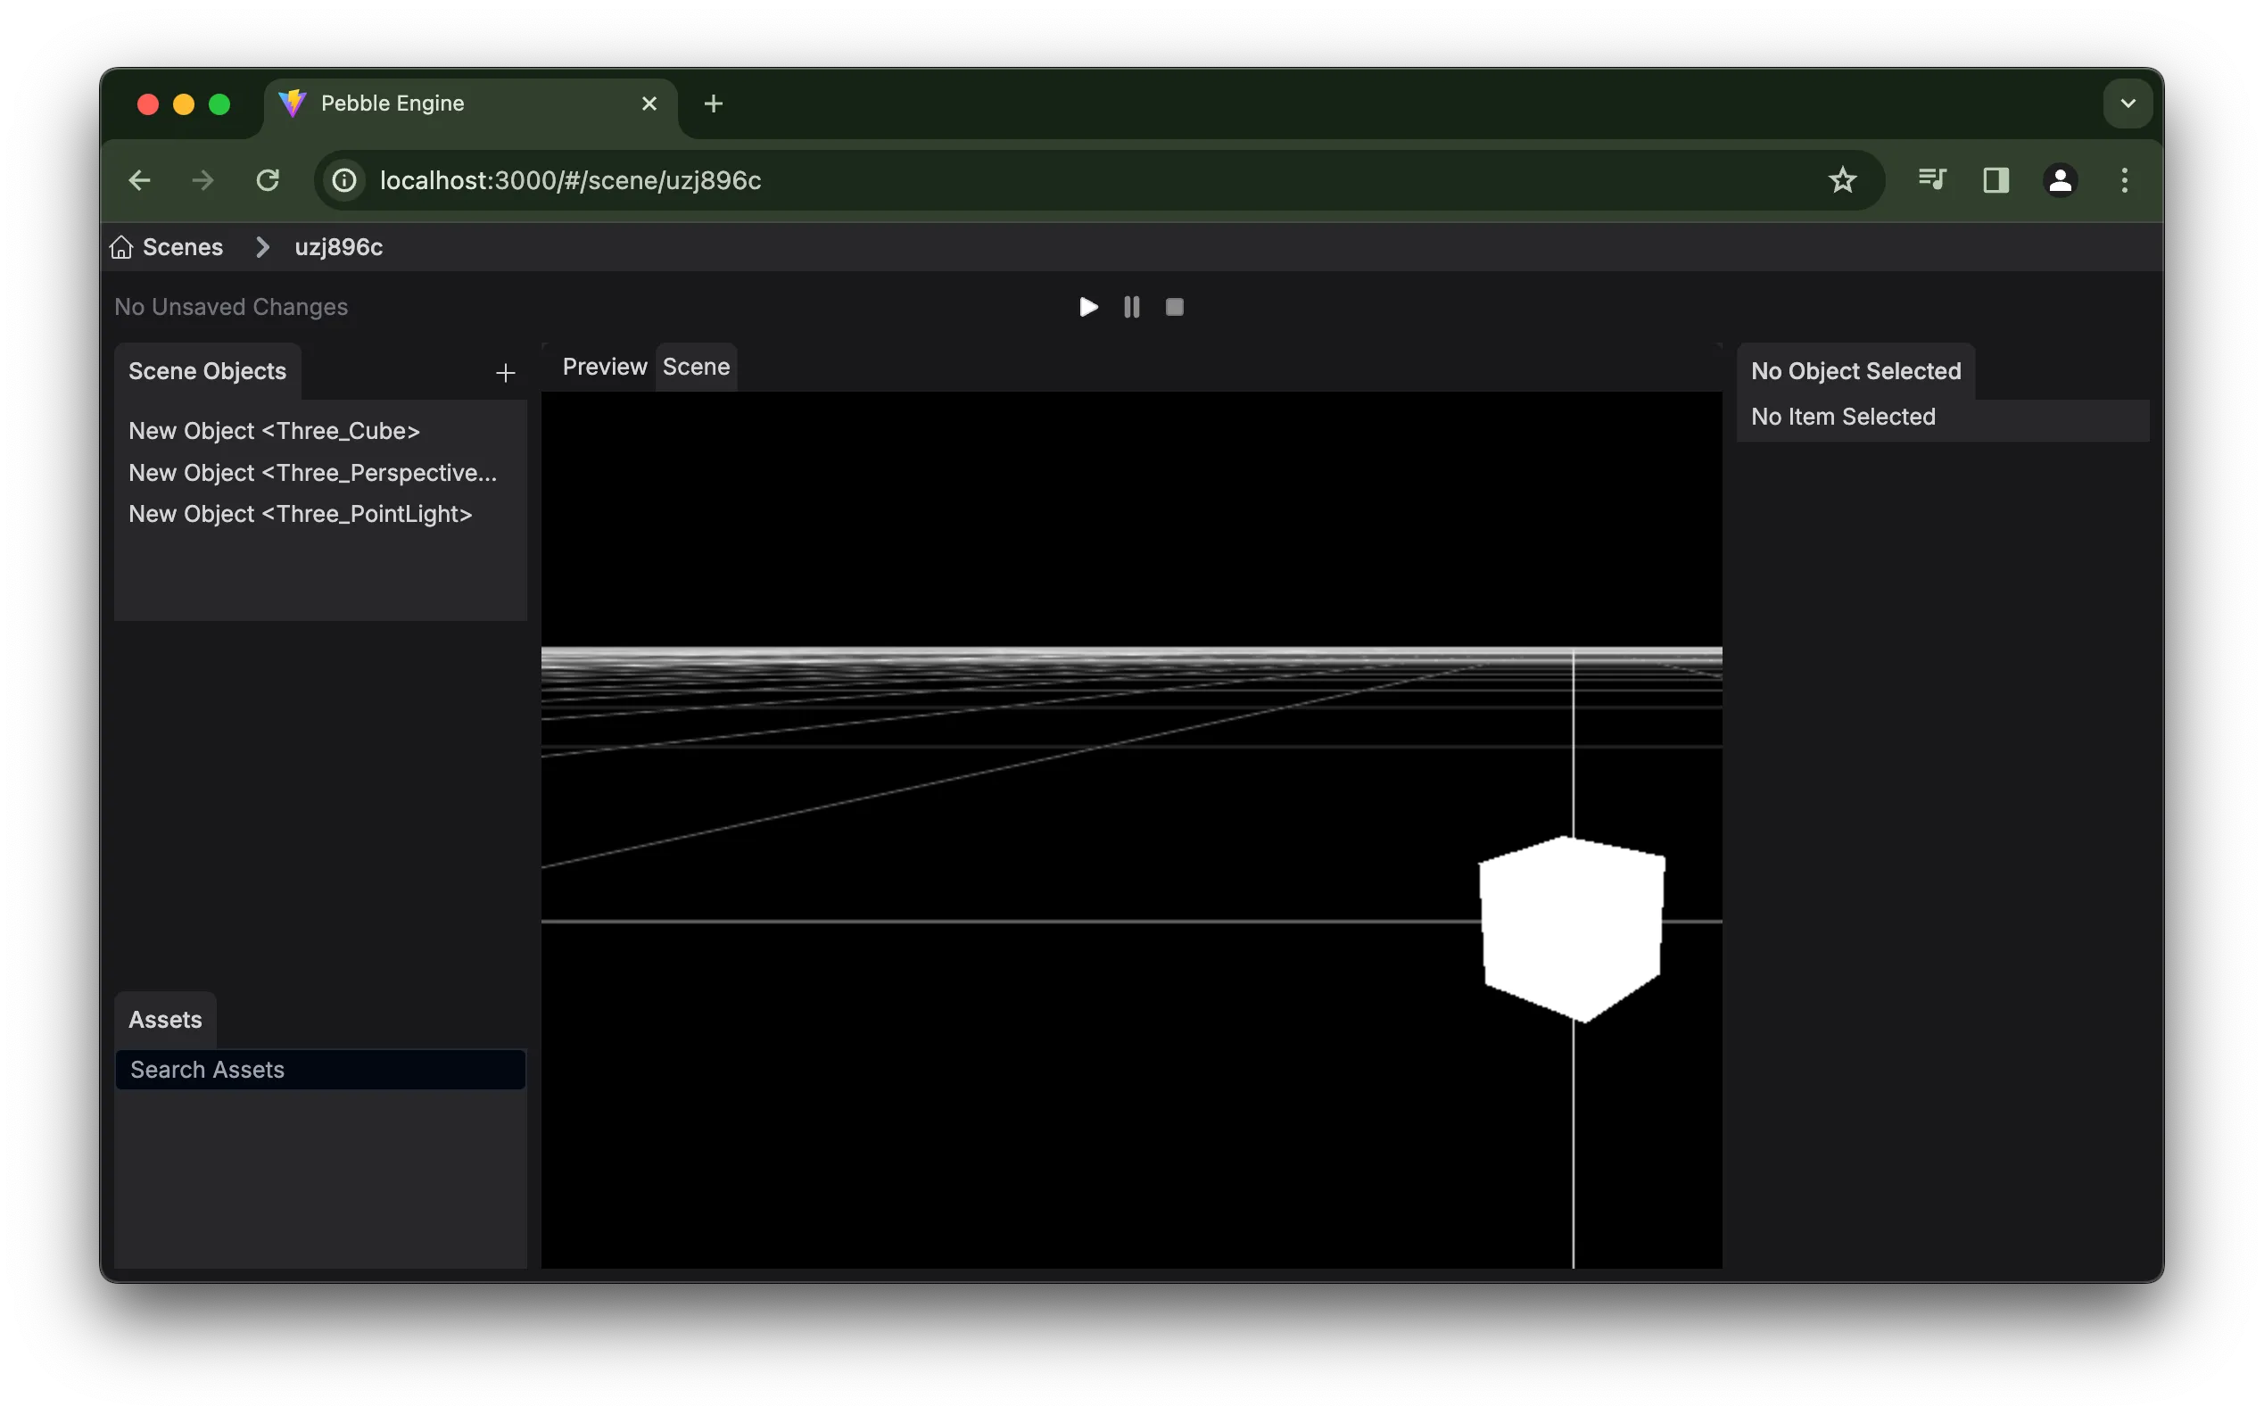Reload the current page
This screenshot has width=2264, height=1415.
coord(269,179)
